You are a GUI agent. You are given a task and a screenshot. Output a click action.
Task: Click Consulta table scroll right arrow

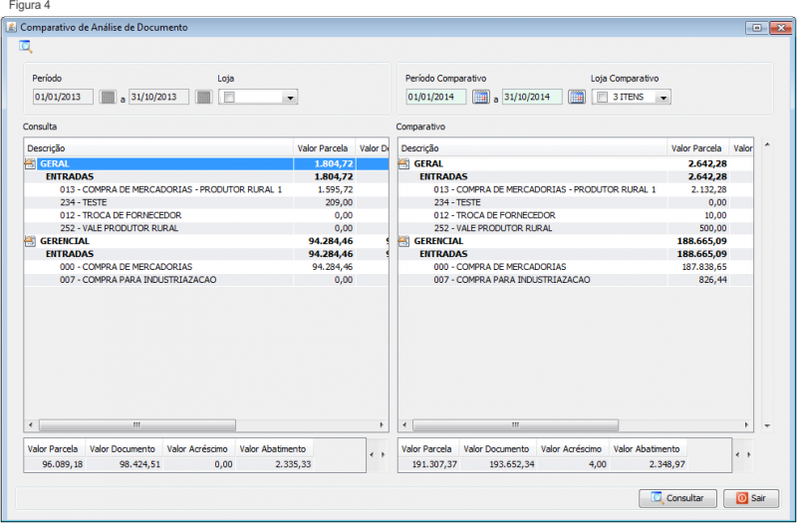click(x=382, y=425)
